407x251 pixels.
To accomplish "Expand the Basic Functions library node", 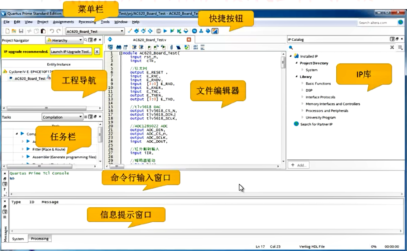I will point(302,83).
